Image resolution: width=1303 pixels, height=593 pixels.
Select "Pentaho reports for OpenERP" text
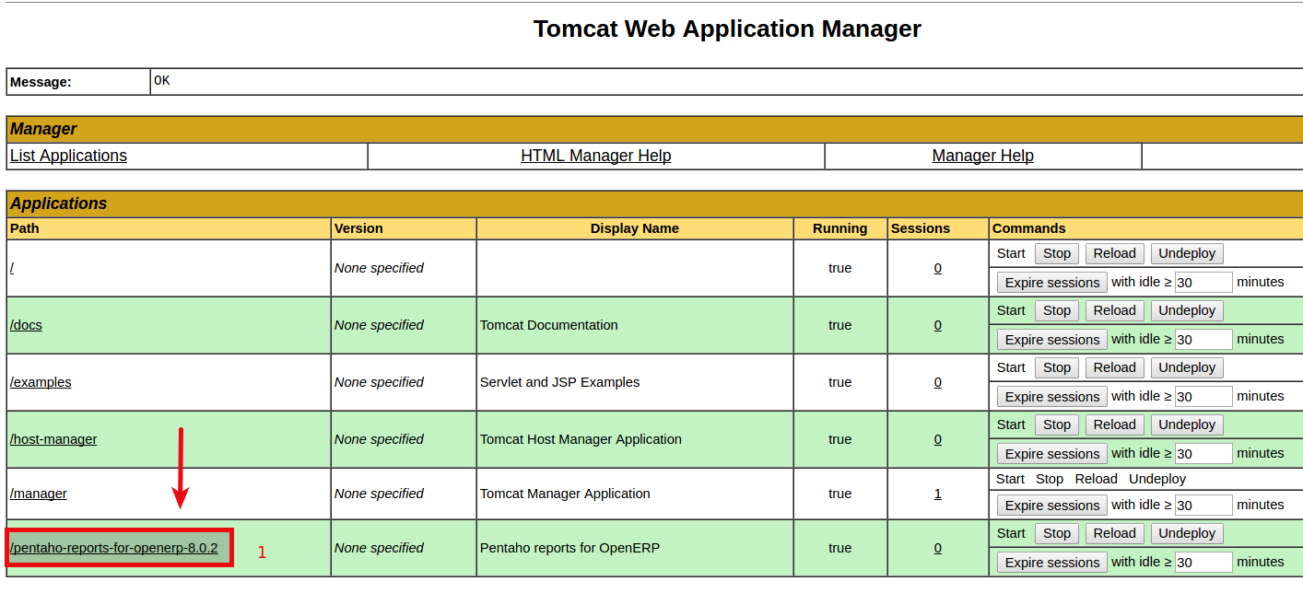[x=569, y=548]
